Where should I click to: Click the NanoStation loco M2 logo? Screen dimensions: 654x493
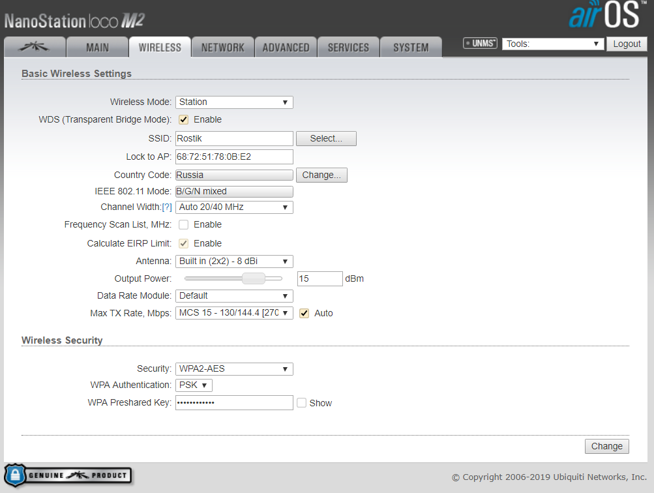point(75,21)
